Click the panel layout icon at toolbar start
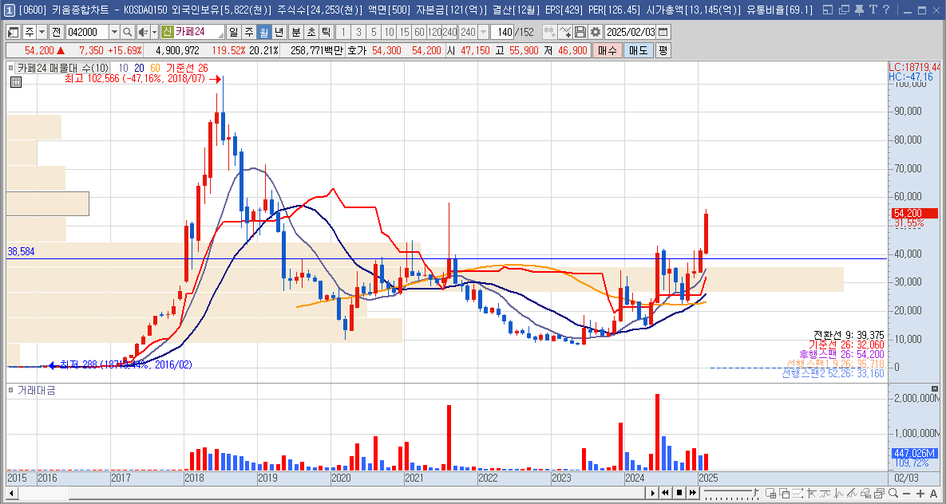This screenshot has width=946, height=504. 14,32
